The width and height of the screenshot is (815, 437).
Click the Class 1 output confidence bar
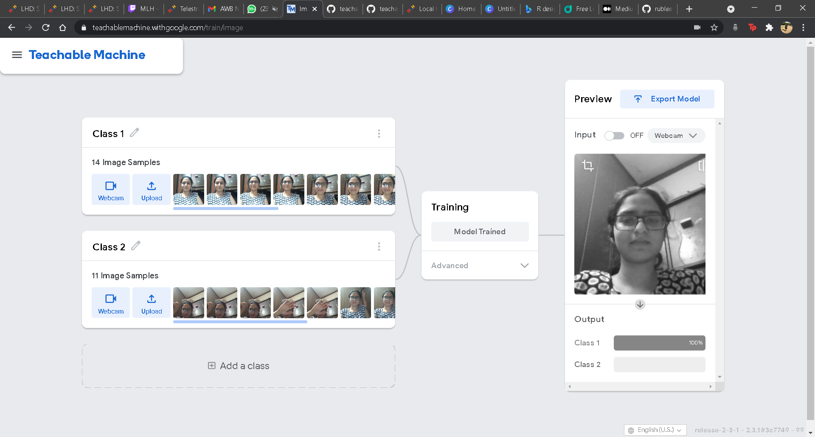(x=659, y=343)
